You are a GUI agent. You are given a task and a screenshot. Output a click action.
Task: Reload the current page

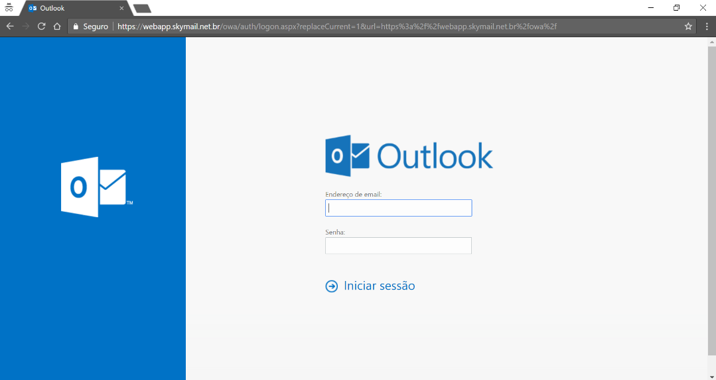pyautogui.click(x=42, y=27)
